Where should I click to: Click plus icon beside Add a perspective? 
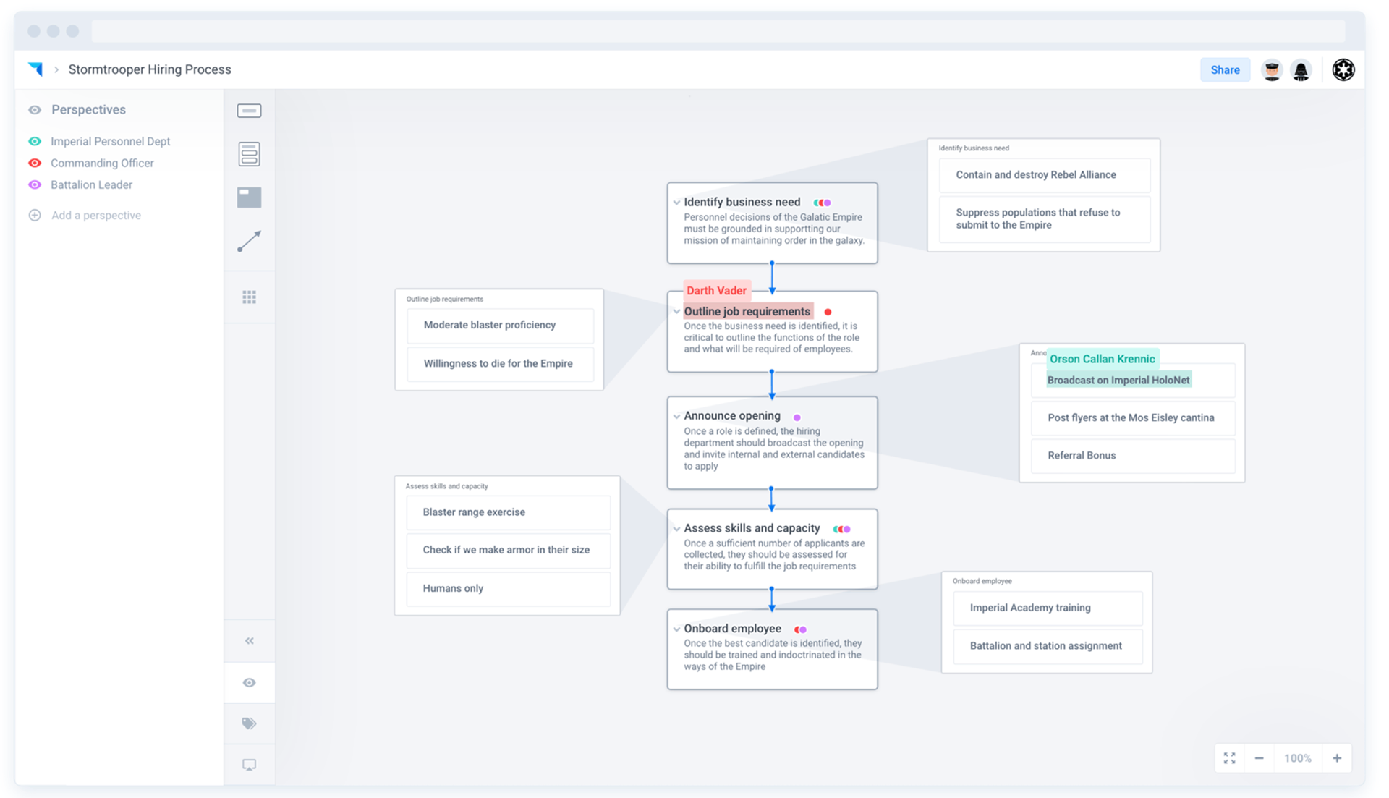[35, 215]
